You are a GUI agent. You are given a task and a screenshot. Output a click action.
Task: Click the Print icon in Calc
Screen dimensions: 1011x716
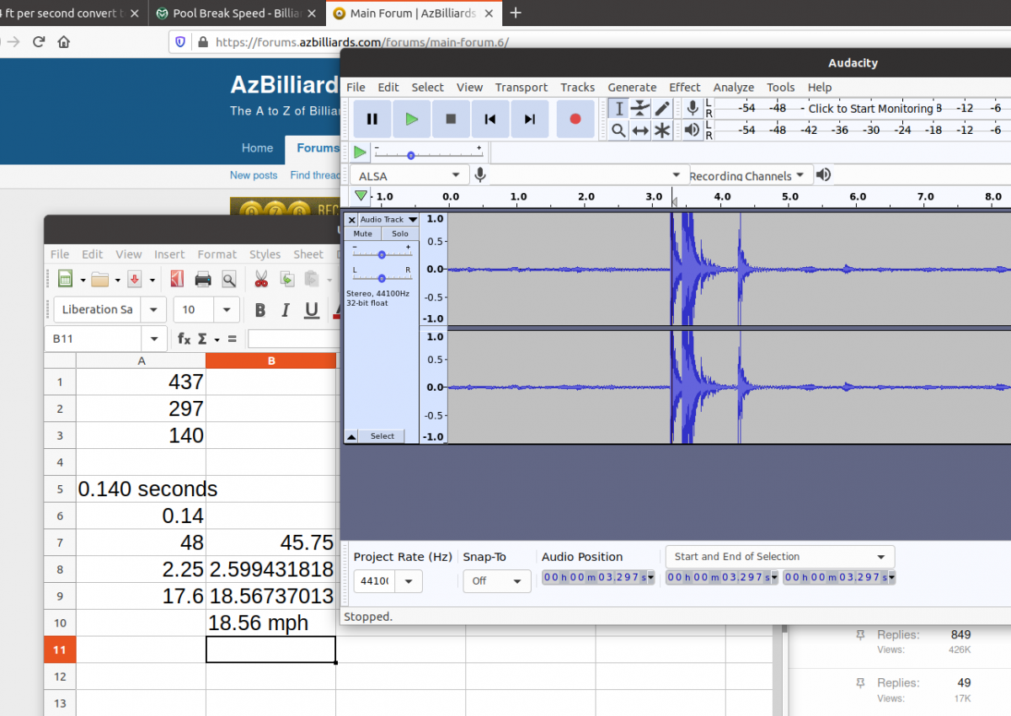(x=203, y=279)
